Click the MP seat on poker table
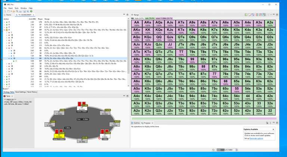This screenshot has width=287, height=157. click(81, 108)
